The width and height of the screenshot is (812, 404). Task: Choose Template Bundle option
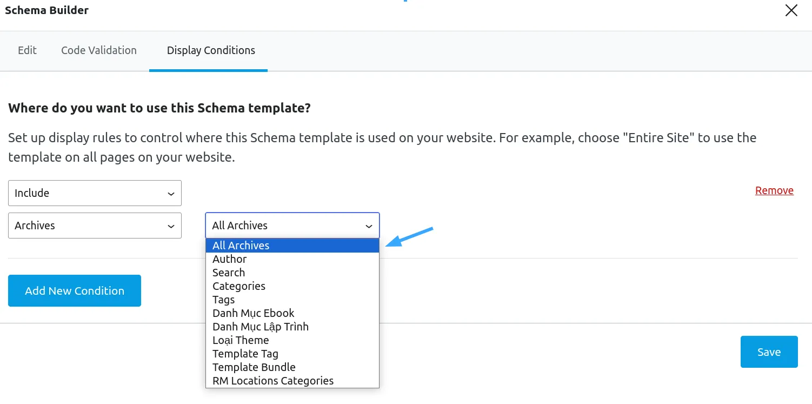pyautogui.click(x=292, y=367)
